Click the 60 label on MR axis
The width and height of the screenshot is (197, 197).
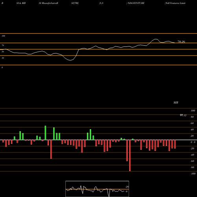[x=192, y=123]
